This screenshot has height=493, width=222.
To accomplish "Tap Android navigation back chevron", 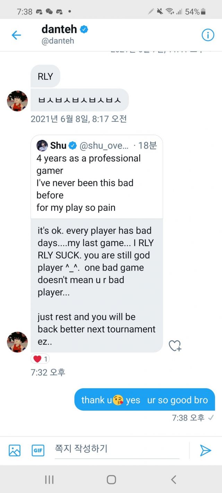I will point(173,479).
